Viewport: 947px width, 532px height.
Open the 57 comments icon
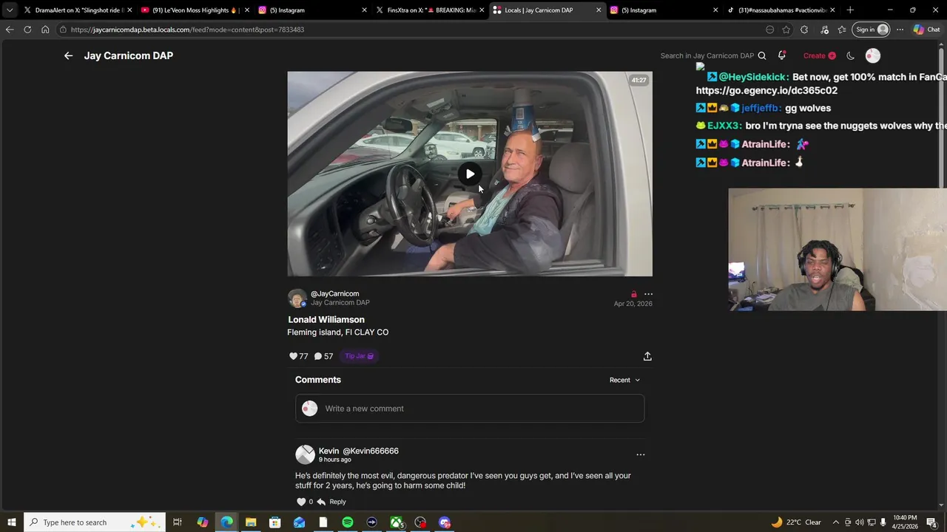pos(318,356)
